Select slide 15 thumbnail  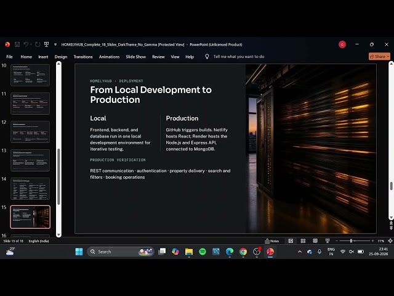tap(30, 217)
